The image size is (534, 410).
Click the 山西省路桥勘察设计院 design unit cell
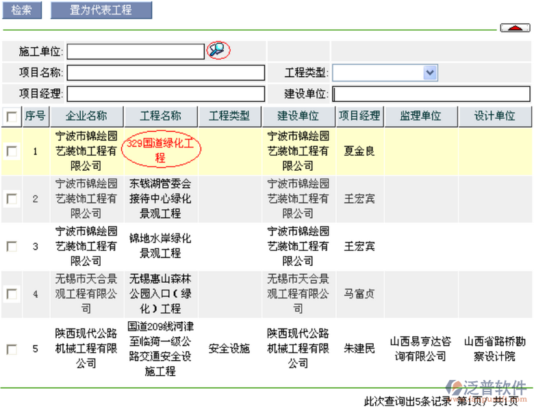[495, 348]
